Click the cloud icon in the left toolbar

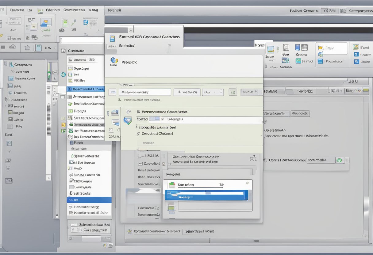pyautogui.click(x=13, y=47)
